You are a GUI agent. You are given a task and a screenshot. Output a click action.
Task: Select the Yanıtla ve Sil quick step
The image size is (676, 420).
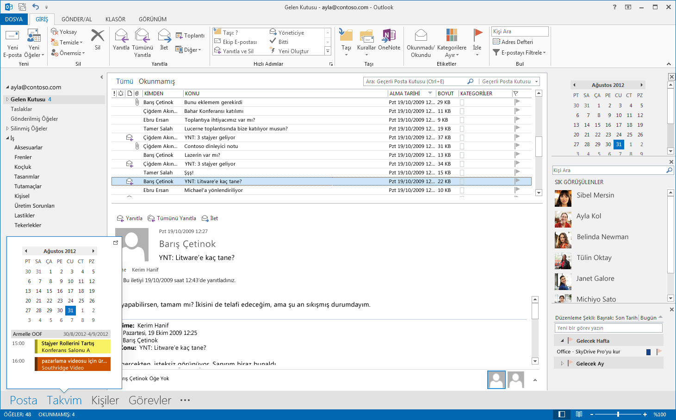[x=234, y=51]
